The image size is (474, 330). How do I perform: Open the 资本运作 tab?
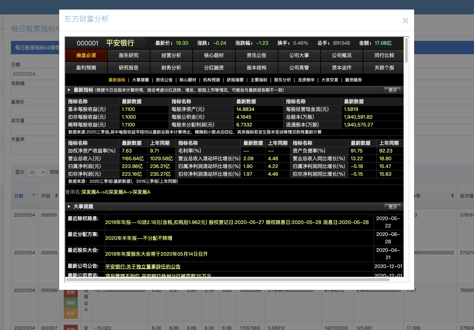342,68
